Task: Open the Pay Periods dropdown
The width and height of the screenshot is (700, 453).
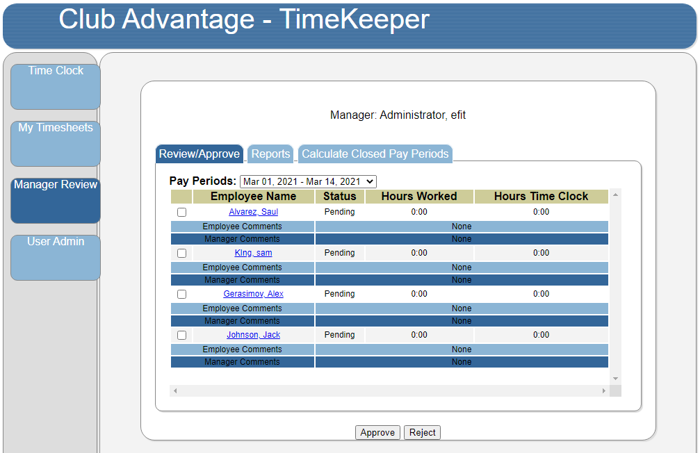Action: coord(308,181)
